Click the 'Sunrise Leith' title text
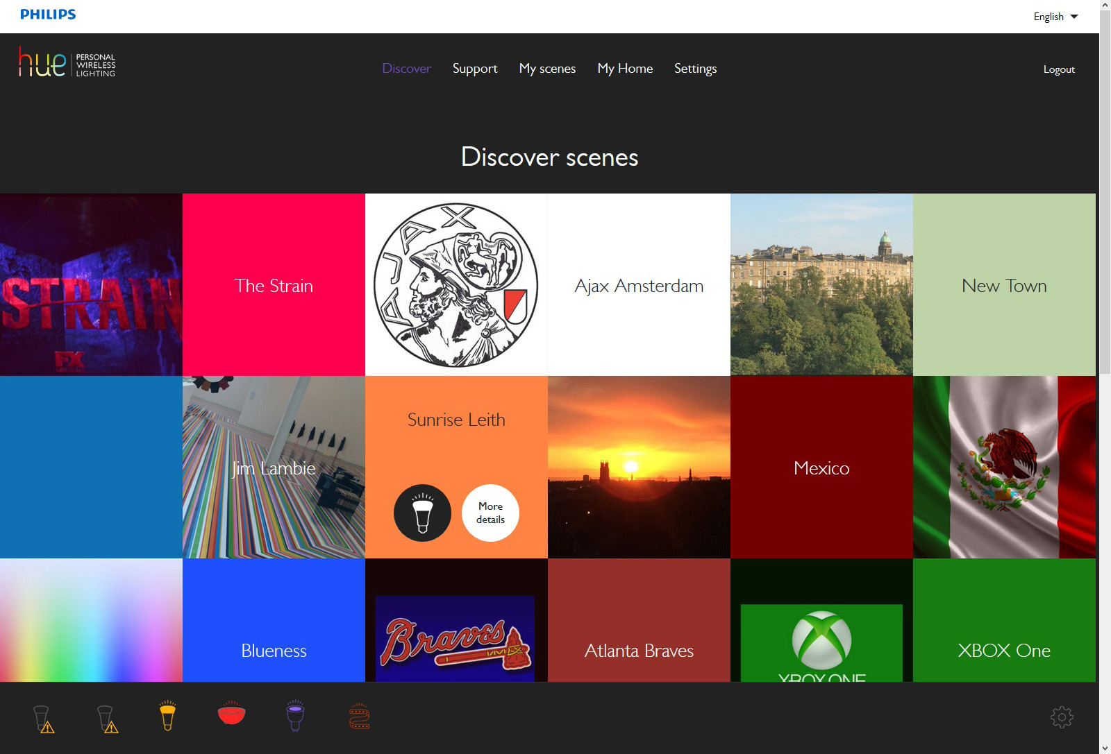This screenshot has height=754, width=1111. coord(456,420)
